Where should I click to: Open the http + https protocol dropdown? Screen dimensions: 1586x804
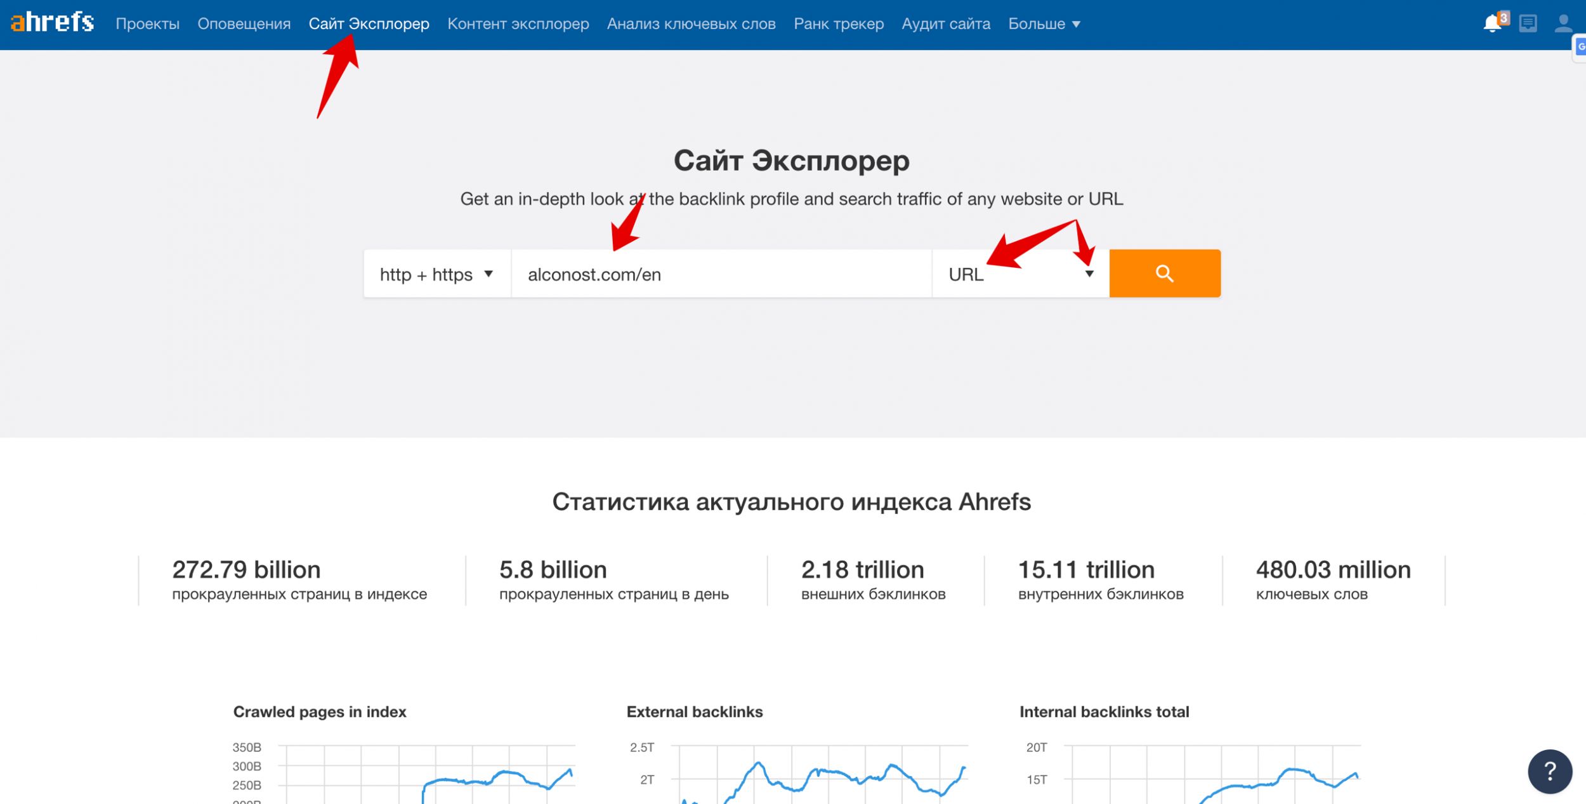point(437,273)
